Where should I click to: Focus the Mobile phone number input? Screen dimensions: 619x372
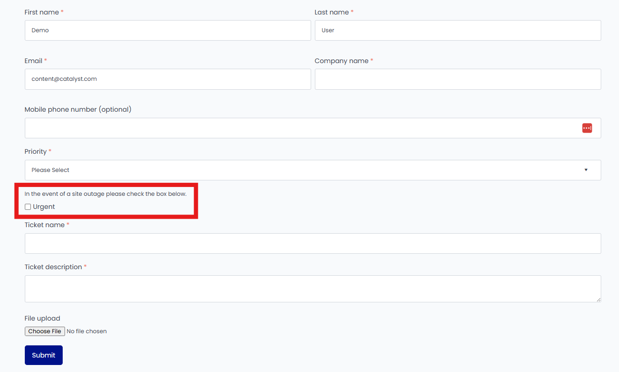click(x=299, y=128)
